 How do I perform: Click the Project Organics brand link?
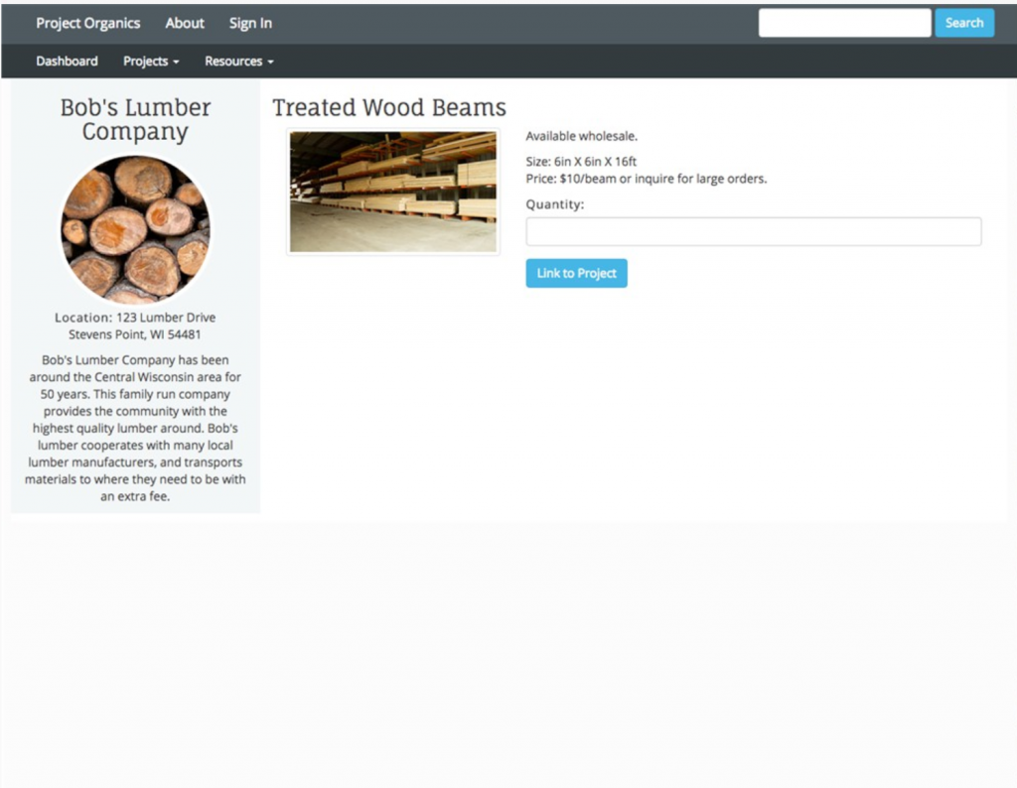tap(87, 23)
